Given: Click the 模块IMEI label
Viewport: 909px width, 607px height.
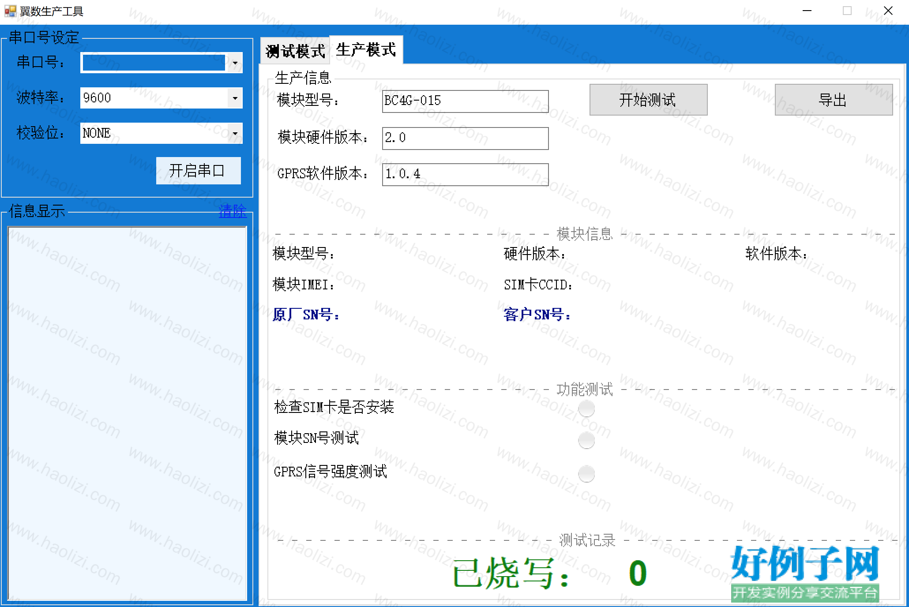Looking at the screenshot, I should coord(304,285).
